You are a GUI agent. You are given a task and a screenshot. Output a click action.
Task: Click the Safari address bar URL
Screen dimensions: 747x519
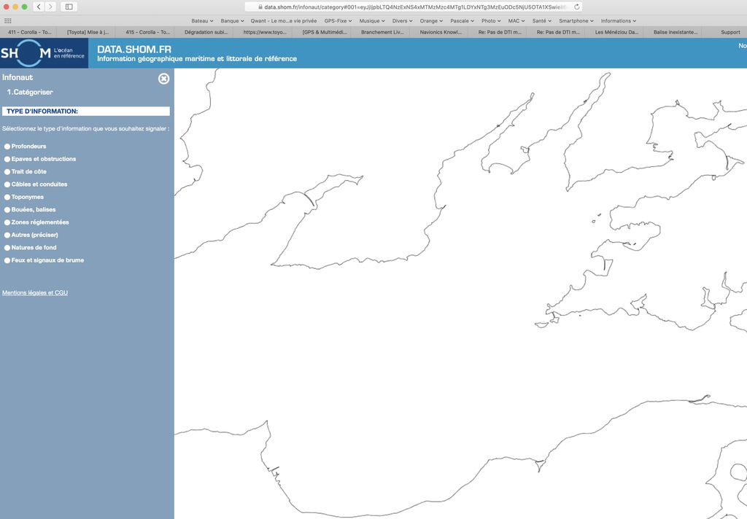click(415, 7)
